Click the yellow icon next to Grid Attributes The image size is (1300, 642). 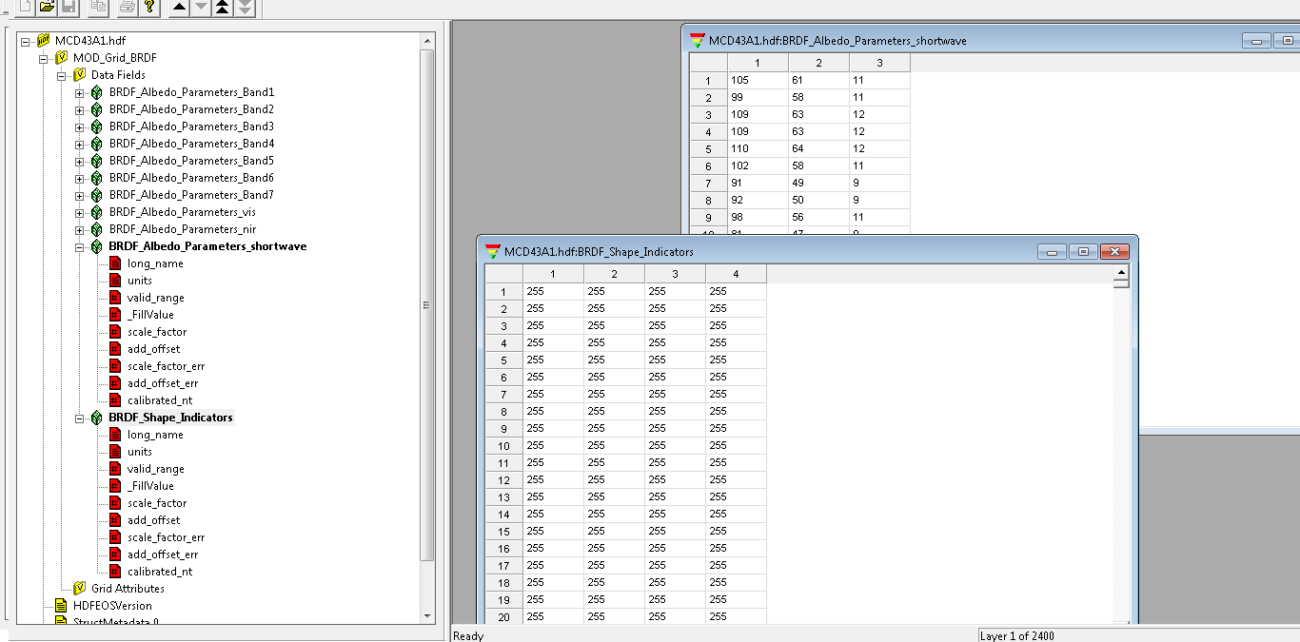tap(79, 589)
